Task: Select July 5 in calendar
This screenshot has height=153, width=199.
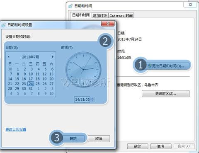Action: point(45,69)
